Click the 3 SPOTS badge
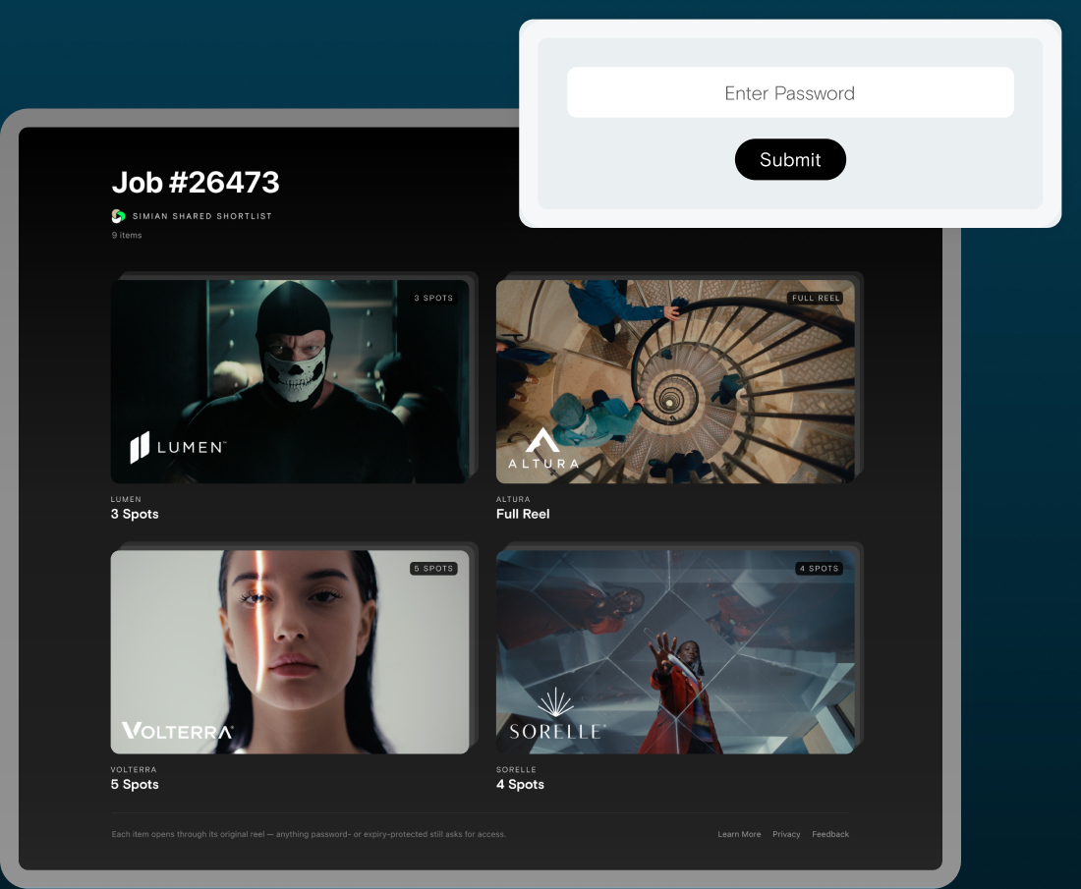Viewport: 1081px width, 889px height. (x=433, y=298)
